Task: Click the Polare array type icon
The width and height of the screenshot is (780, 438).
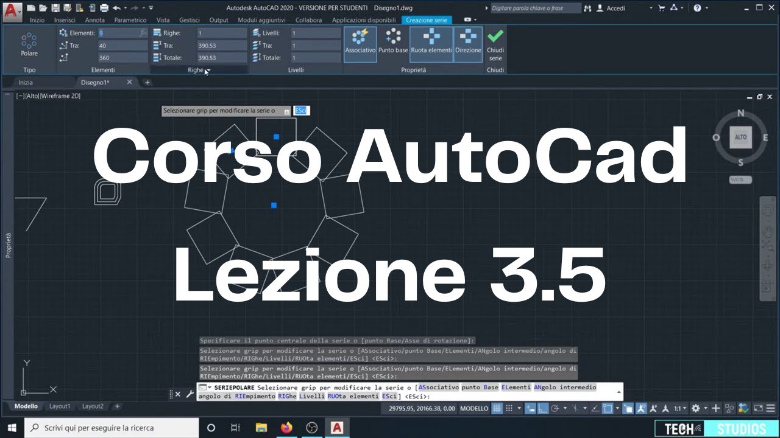Action: (x=29, y=45)
